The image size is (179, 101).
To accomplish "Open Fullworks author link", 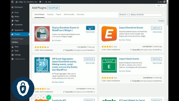I will tap(58, 40).
